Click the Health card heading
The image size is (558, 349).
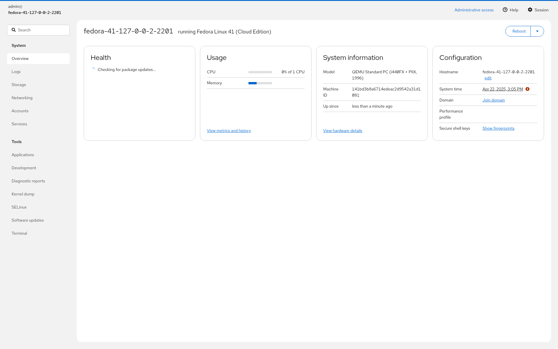[x=101, y=58]
